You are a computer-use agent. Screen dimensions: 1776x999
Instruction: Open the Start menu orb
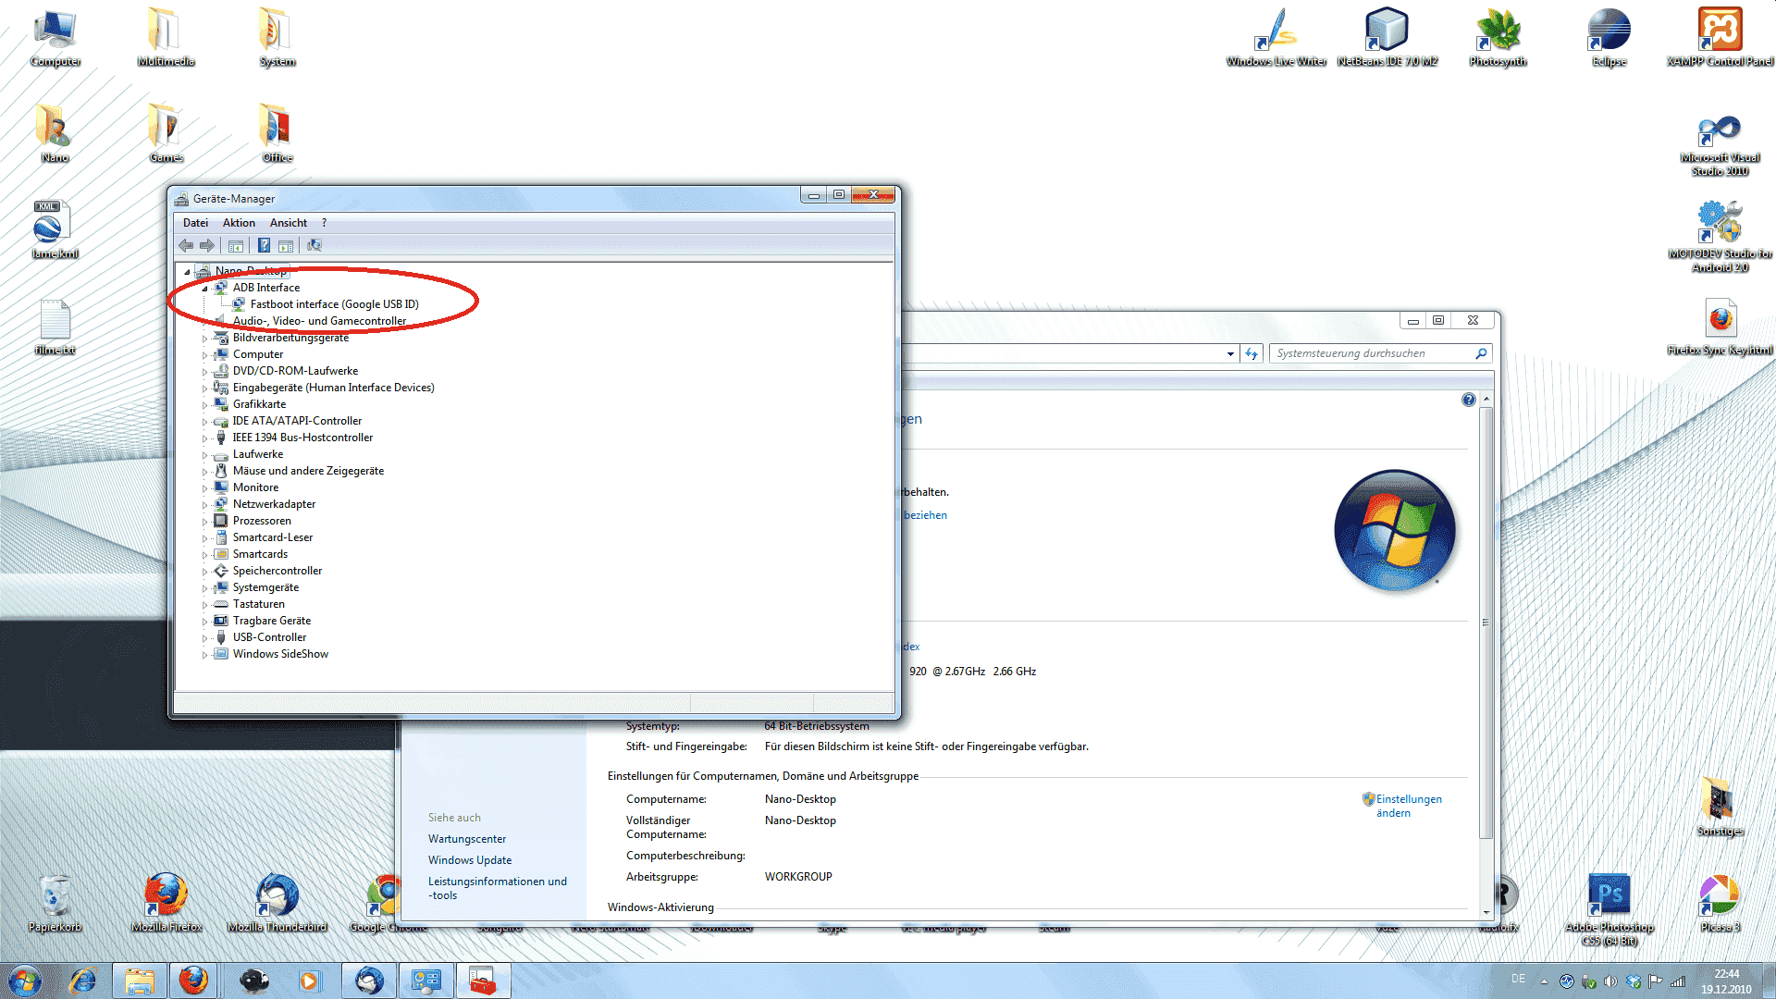coord(25,980)
